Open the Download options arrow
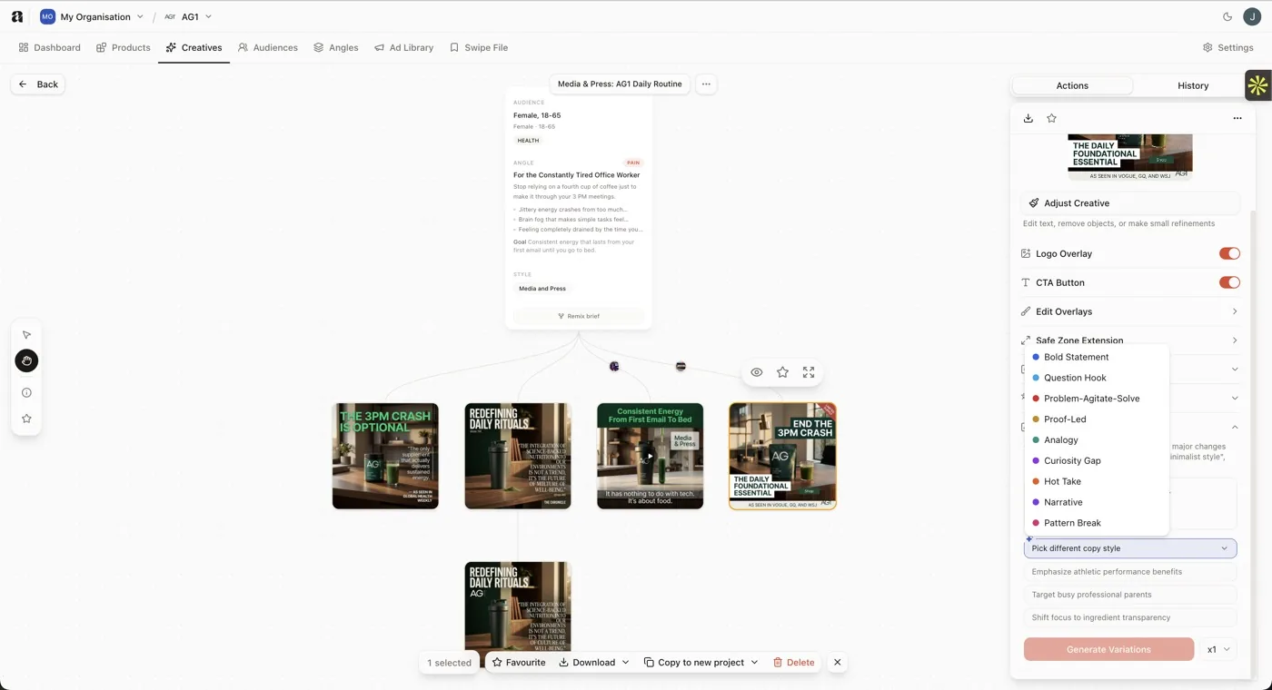 click(x=626, y=663)
